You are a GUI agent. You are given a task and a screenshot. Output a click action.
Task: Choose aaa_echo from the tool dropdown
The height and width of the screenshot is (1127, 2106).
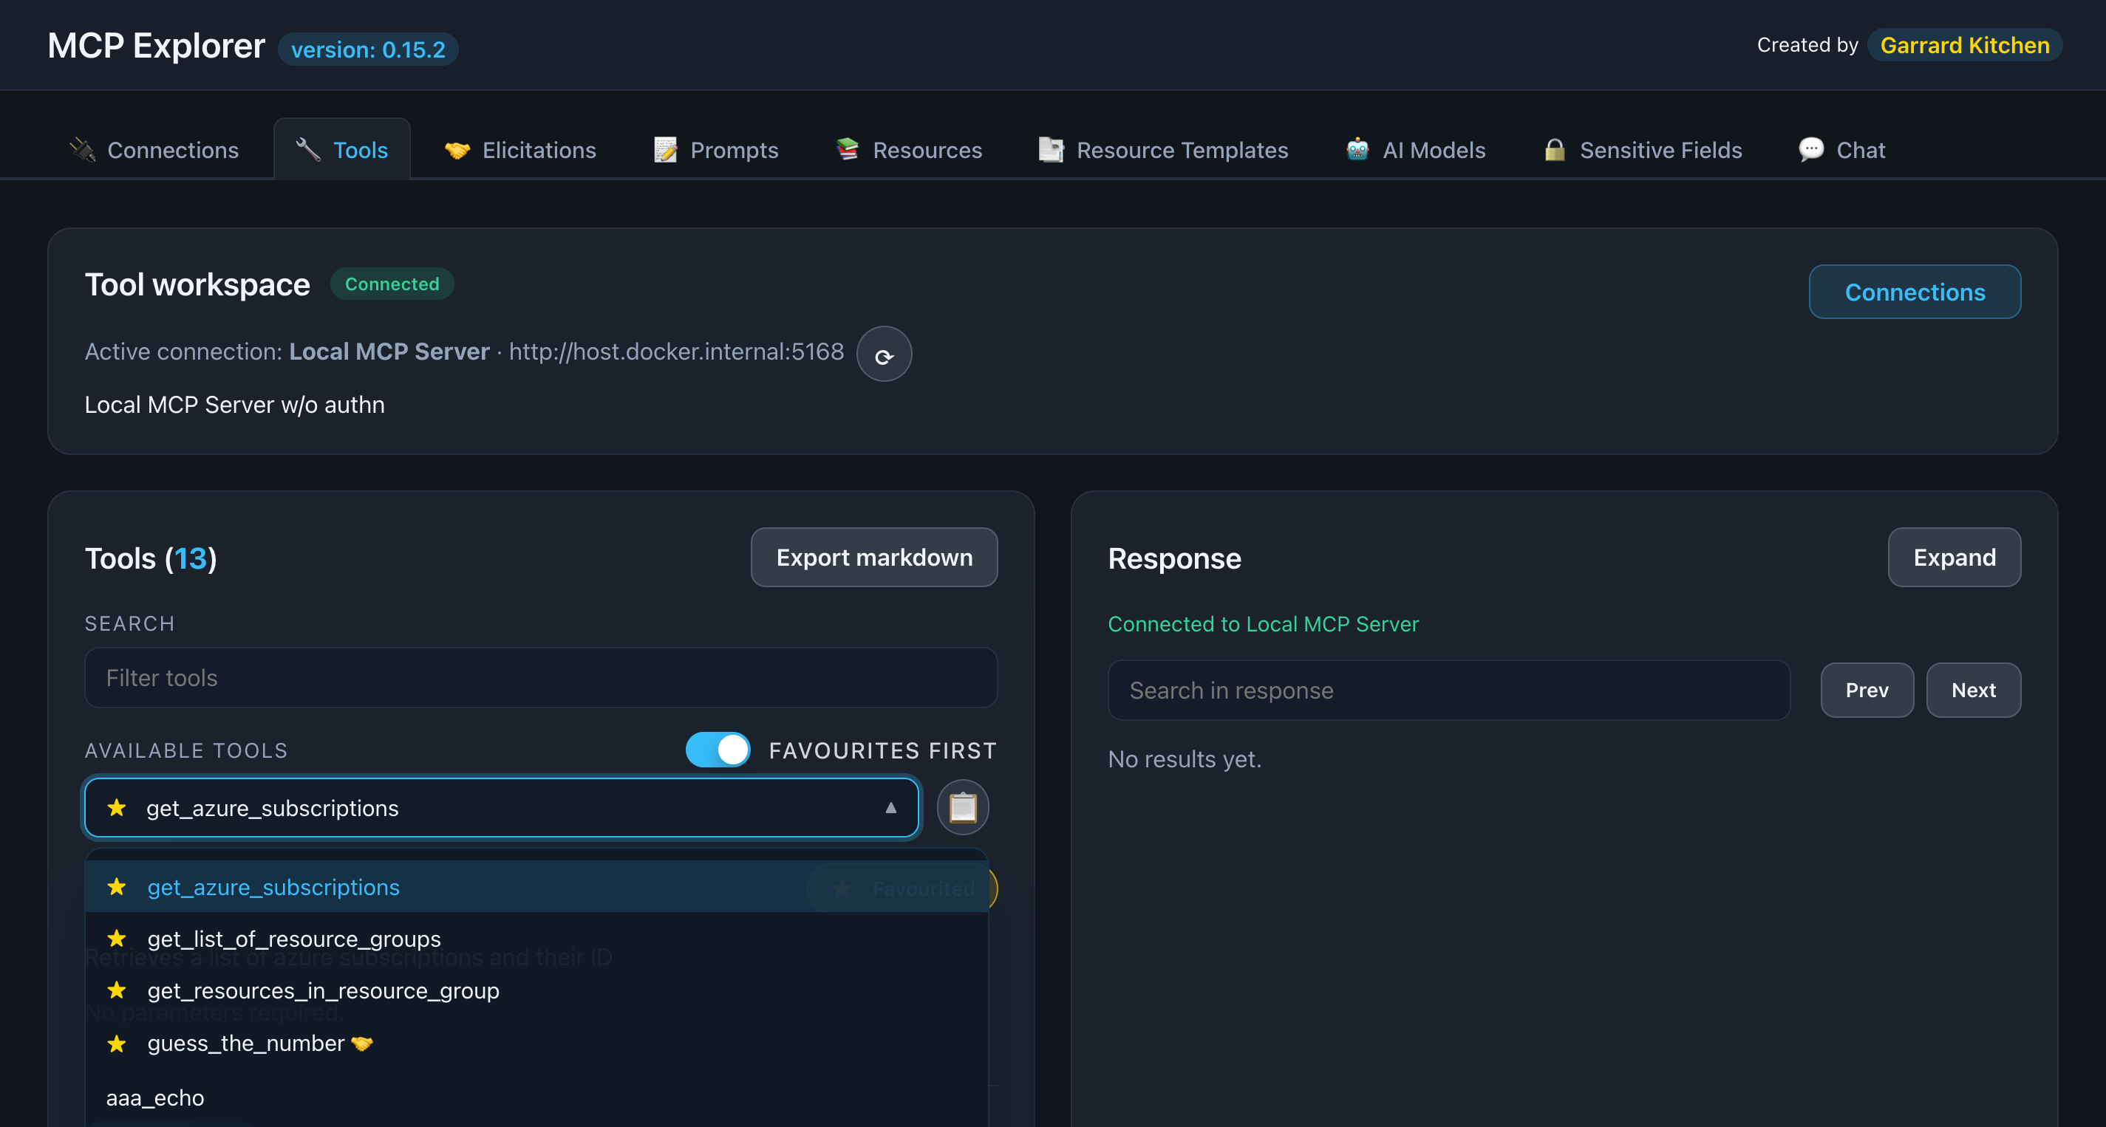(x=154, y=1097)
